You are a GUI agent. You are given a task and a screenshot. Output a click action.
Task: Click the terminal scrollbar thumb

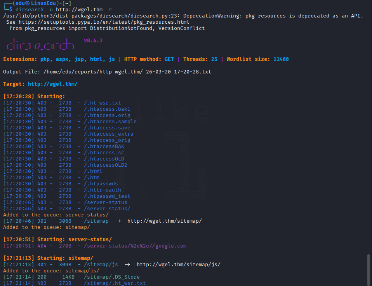[x=368, y=270]
